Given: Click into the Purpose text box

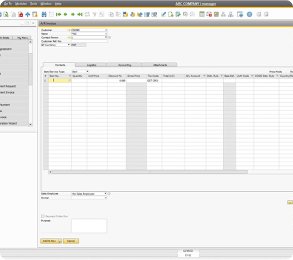Looking at the screenshot, I should (89, 226).
